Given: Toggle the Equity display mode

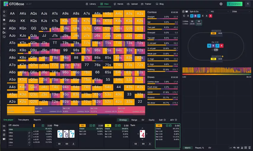Looking at the screenshot, I should 151,120.
